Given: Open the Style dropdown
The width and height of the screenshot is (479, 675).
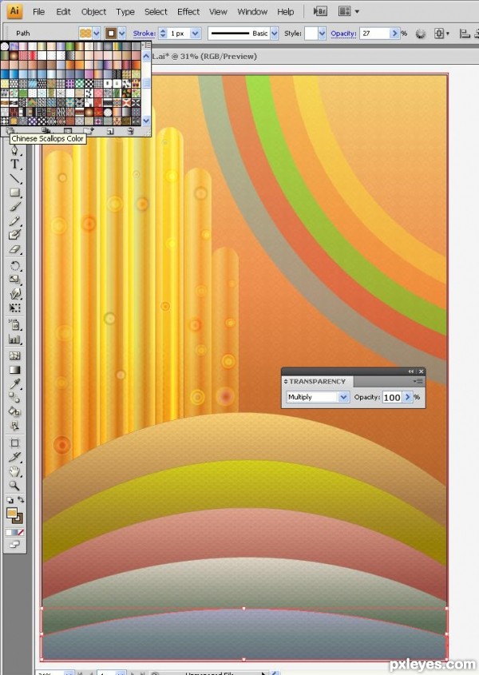Looking at the screenshot, I should [322, 33].
